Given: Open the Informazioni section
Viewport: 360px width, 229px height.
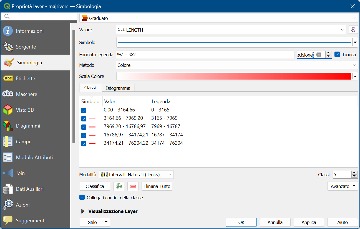Looking at the screenshot, I should (35, 31).
